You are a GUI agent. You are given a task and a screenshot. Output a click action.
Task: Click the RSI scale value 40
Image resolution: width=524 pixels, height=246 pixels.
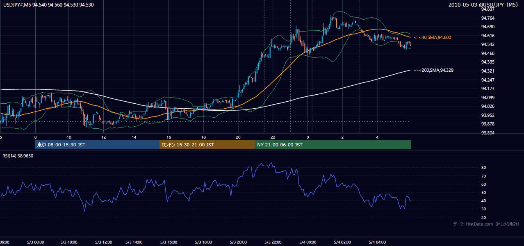(x=484, y=201)
